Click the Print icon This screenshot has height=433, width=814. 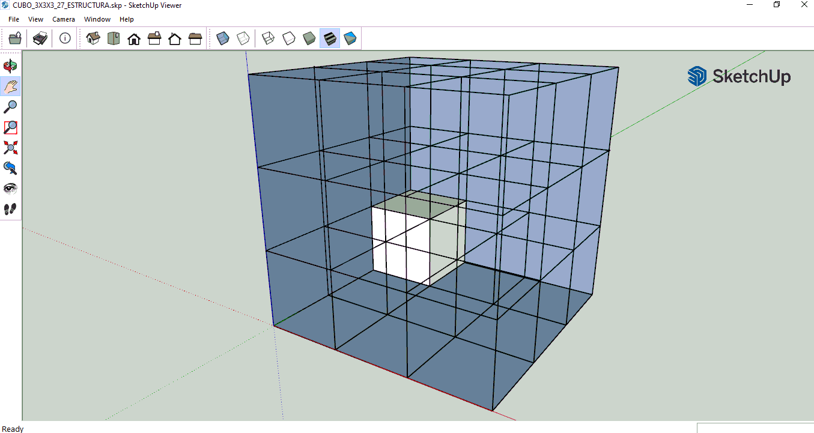40,39
